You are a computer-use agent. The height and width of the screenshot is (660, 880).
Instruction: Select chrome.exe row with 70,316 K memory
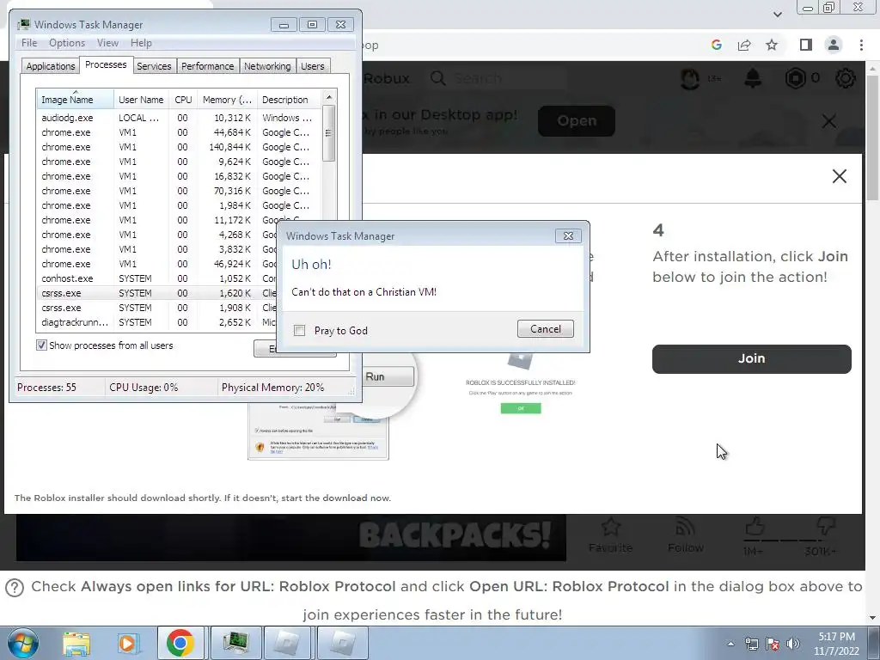(x=179, y=191)
